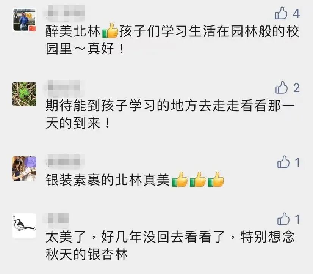The image size is (313, 274).
Task: Like the 银装素裹的北林真美 comment
Action: tap(283, 162)
